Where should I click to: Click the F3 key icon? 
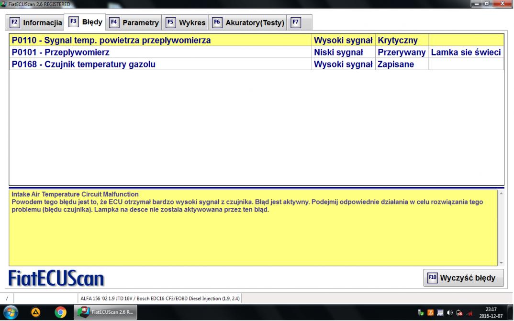point(73,21)
